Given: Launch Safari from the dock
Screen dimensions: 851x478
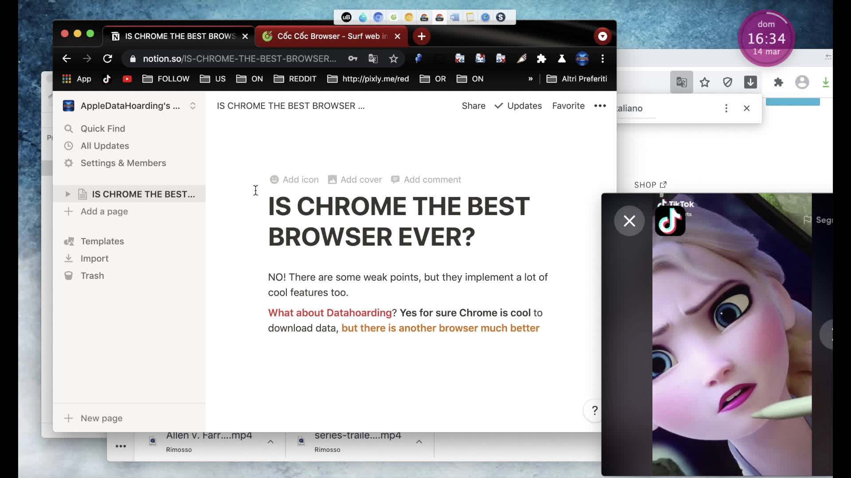Looking at the screenshot, I should pyautogui.click(x=485, y=17).
